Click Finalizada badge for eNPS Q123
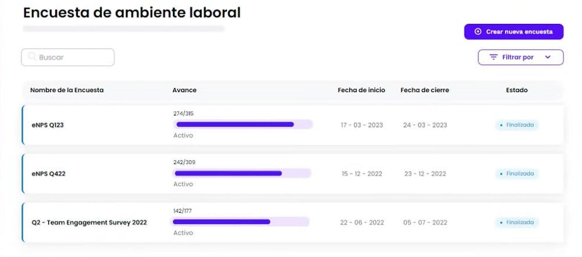 [x=517, y=125]
